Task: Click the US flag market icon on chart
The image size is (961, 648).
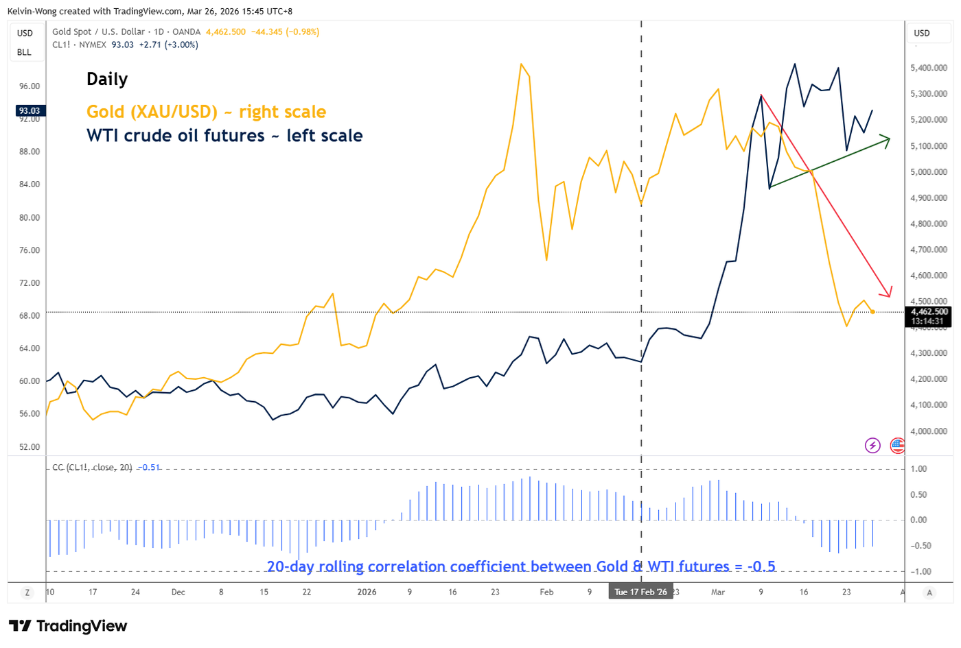Action: pyautogui.click(x=898, y=445)
